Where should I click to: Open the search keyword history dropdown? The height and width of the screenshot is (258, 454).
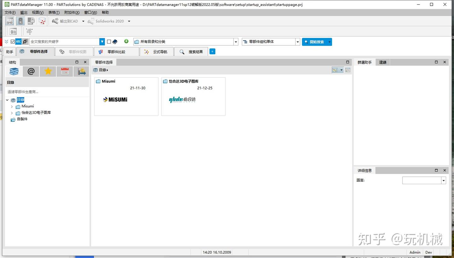click(102, 42)
